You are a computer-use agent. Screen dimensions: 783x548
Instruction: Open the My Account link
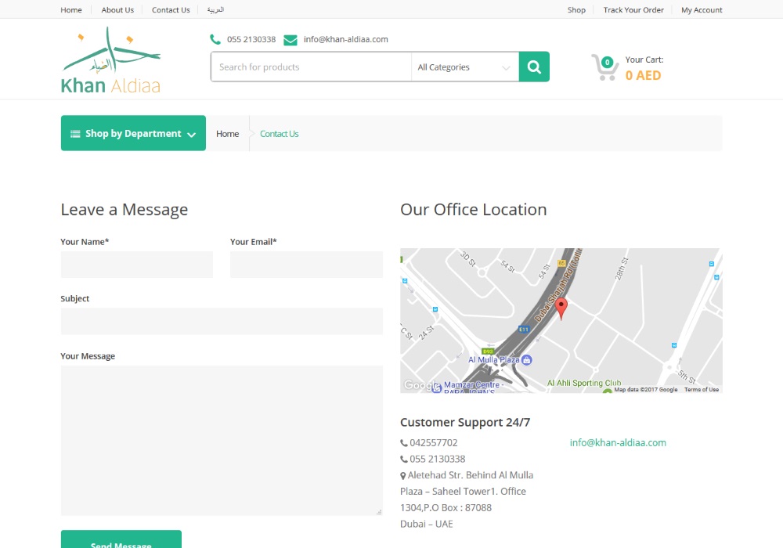click(x=702, y=10)
